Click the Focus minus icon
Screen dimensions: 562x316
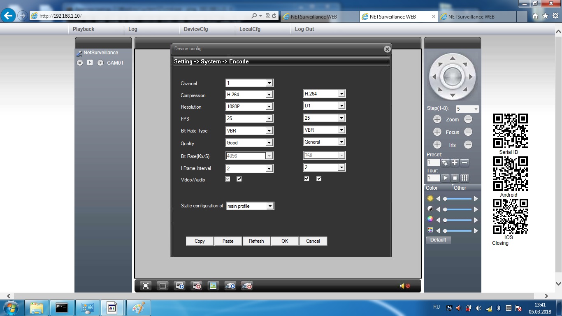tap(468, 132)
